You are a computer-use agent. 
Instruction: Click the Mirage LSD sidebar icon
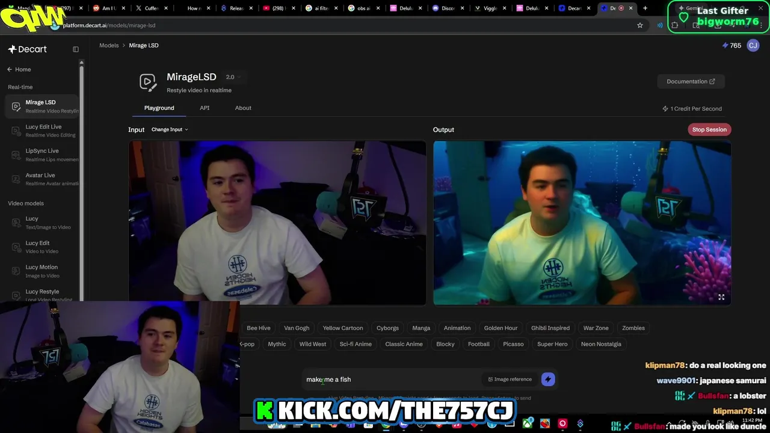[x=16, y=106]
